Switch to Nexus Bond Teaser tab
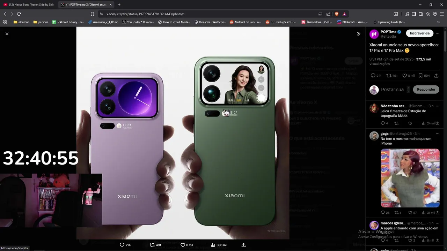The image size is (447, 251). [29, 5]
